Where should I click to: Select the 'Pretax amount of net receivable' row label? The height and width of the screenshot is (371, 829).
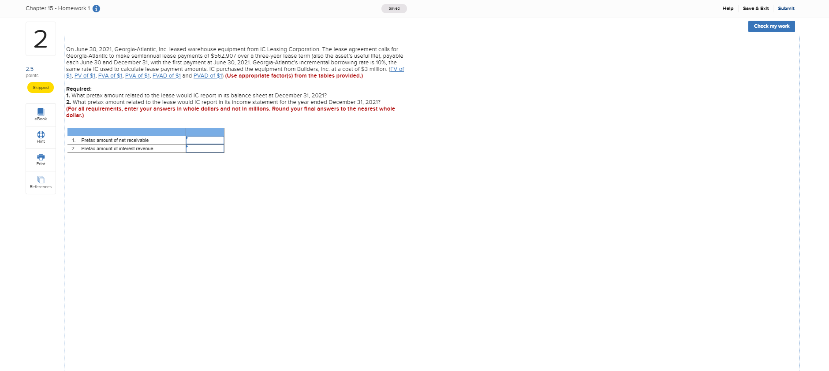(115, 140)
